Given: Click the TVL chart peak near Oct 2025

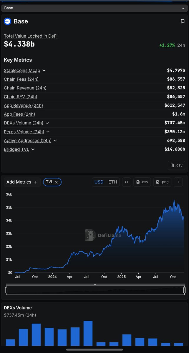Looking at the screenshot, I should 174,201.
